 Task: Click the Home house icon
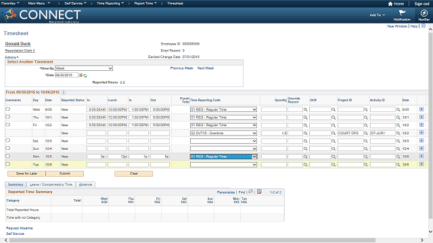point(390,4)
